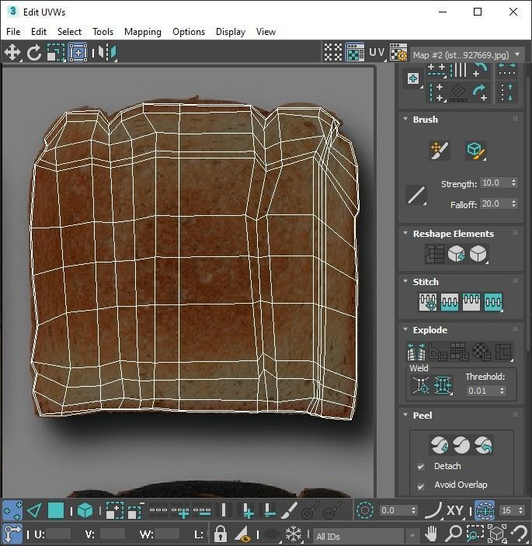Open the View menu
Viewport: 532px width, 546px height.
click(x=266, y=32)
